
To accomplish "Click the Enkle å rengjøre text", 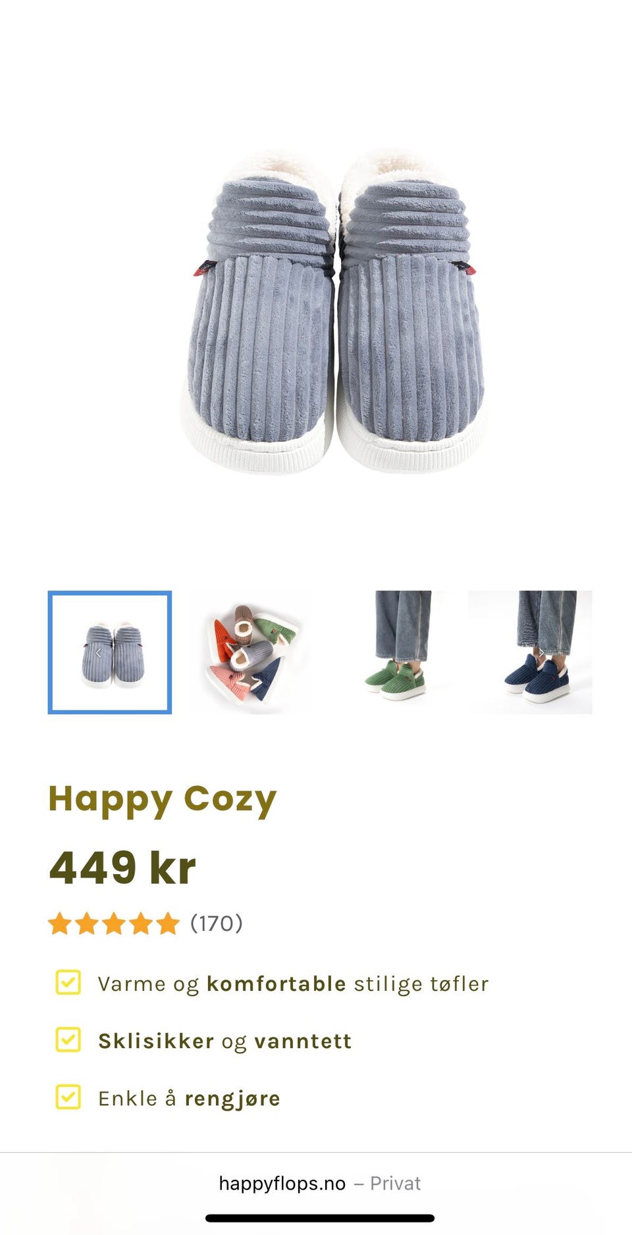I will pos(189,1098).
